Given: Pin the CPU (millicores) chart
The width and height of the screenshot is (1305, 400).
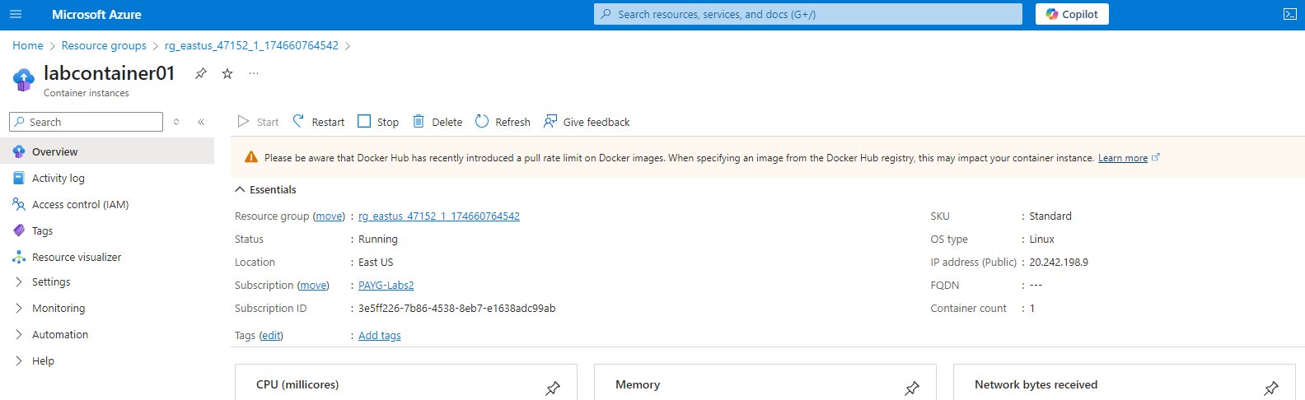Looking at the screenshot, I should click(x=553, y=388).
